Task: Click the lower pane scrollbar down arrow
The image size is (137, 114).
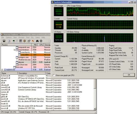Action: (x=95, y=109)
